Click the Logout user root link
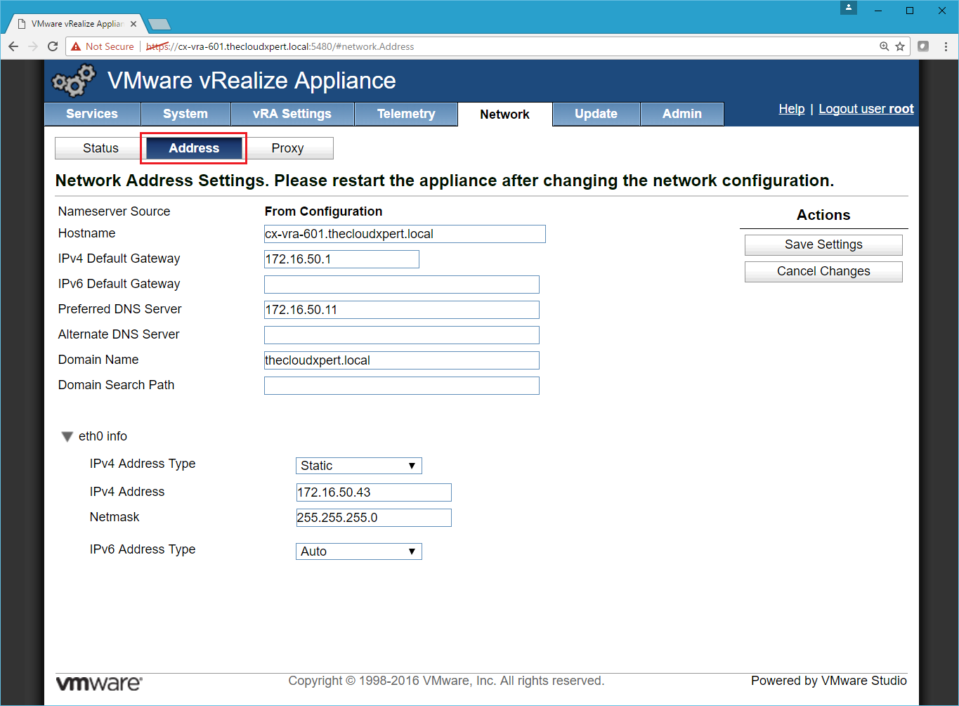Screen dimensions: 959x706 866,109
